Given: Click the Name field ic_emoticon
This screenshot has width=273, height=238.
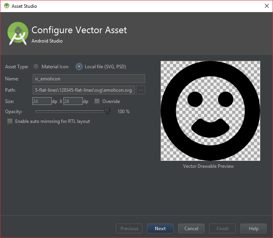Looking at the screenshot, I should pos(89,79).
